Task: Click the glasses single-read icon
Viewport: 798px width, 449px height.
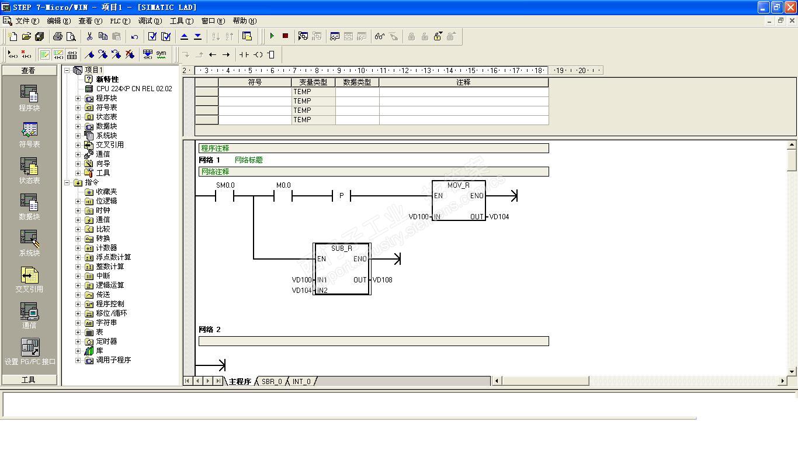Action: tap(380, 36)
